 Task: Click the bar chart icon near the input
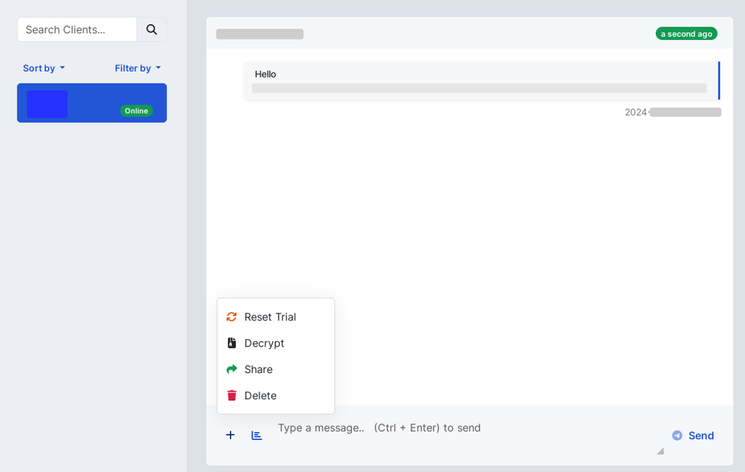tap(257, 435)
